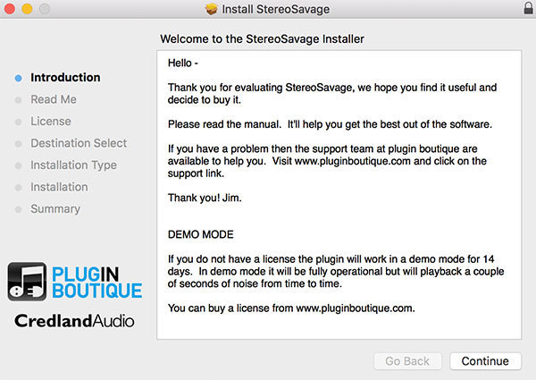Go to the License step

(51, 122)
